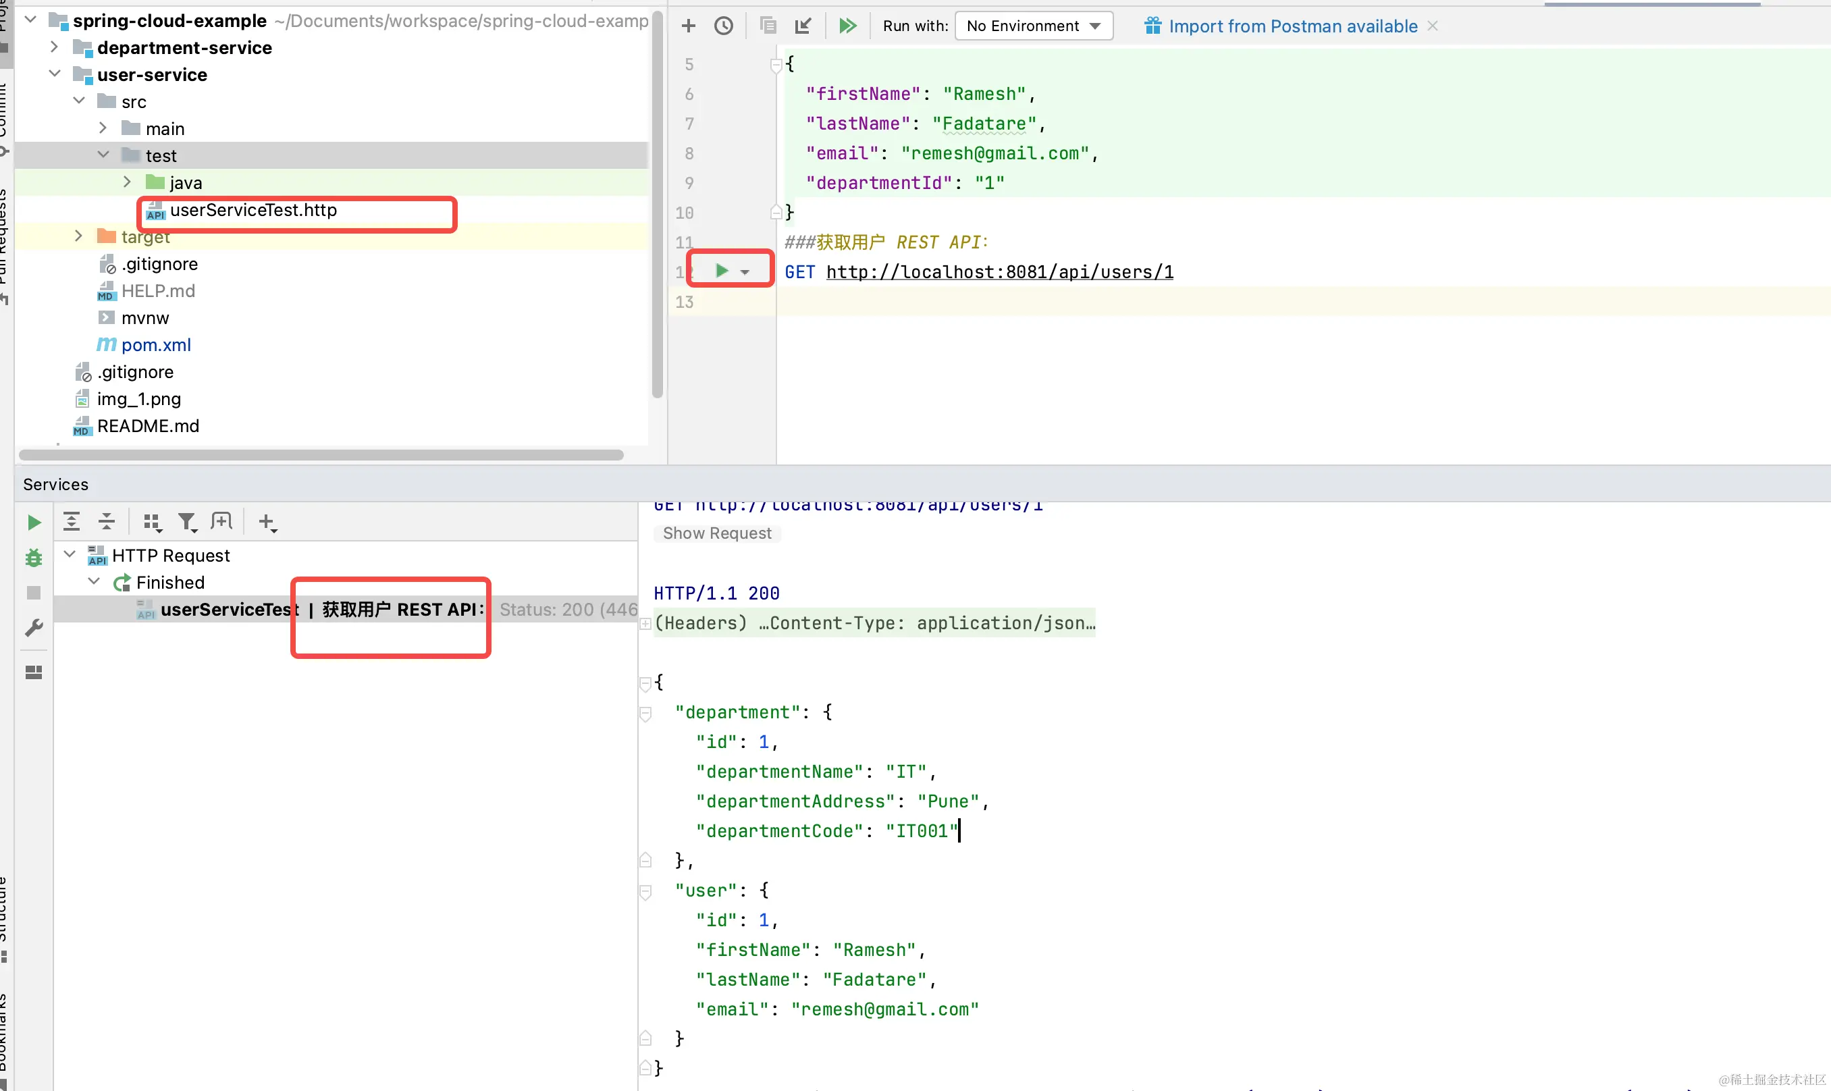1831x1091 pixels.
Task: Run all requests in file
Action: point(847,26)
